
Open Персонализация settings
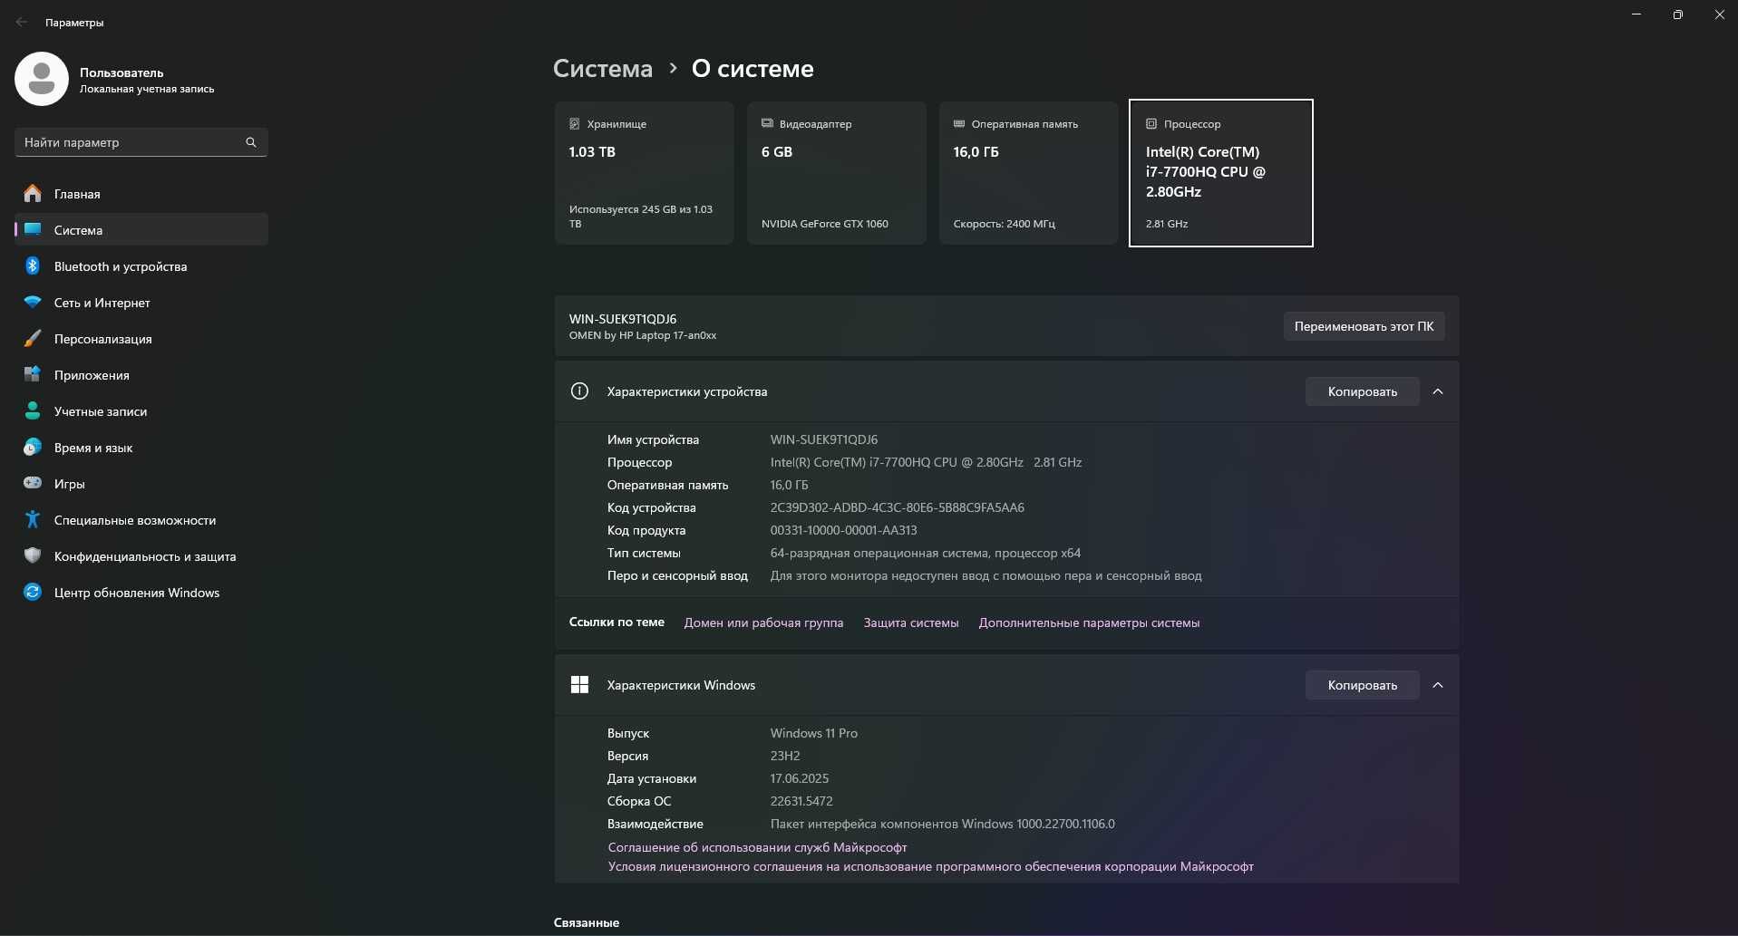point(141,338)
